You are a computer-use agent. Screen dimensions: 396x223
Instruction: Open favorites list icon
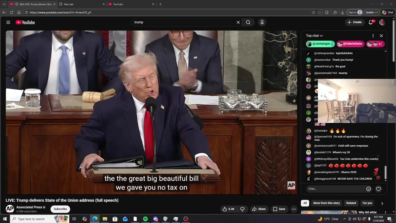(335, 12)
